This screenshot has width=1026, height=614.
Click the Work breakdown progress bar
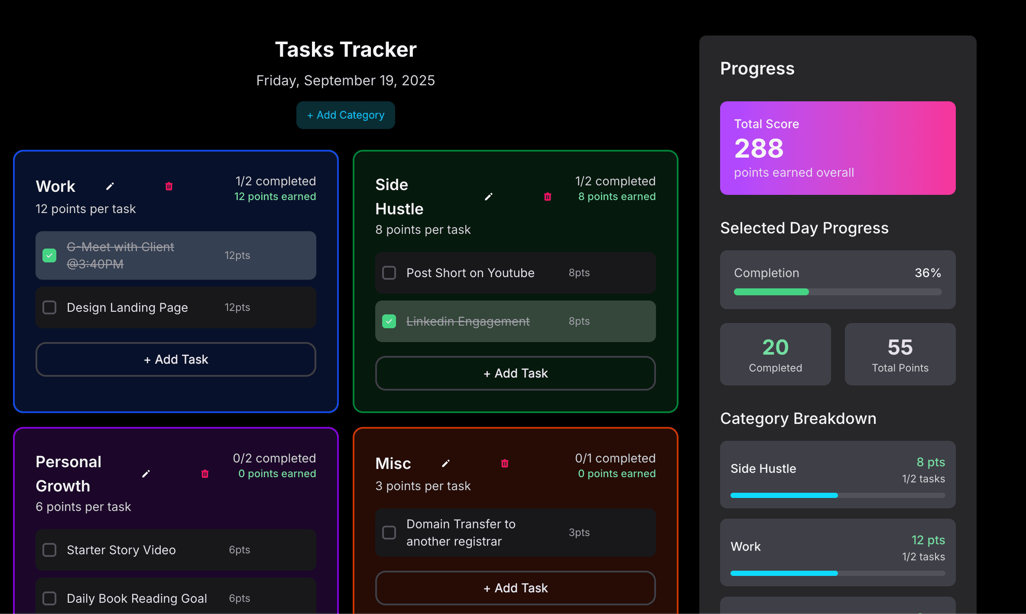tap(838, 573)
